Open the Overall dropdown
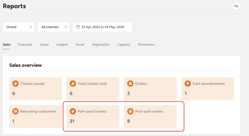 click(19, 27)
